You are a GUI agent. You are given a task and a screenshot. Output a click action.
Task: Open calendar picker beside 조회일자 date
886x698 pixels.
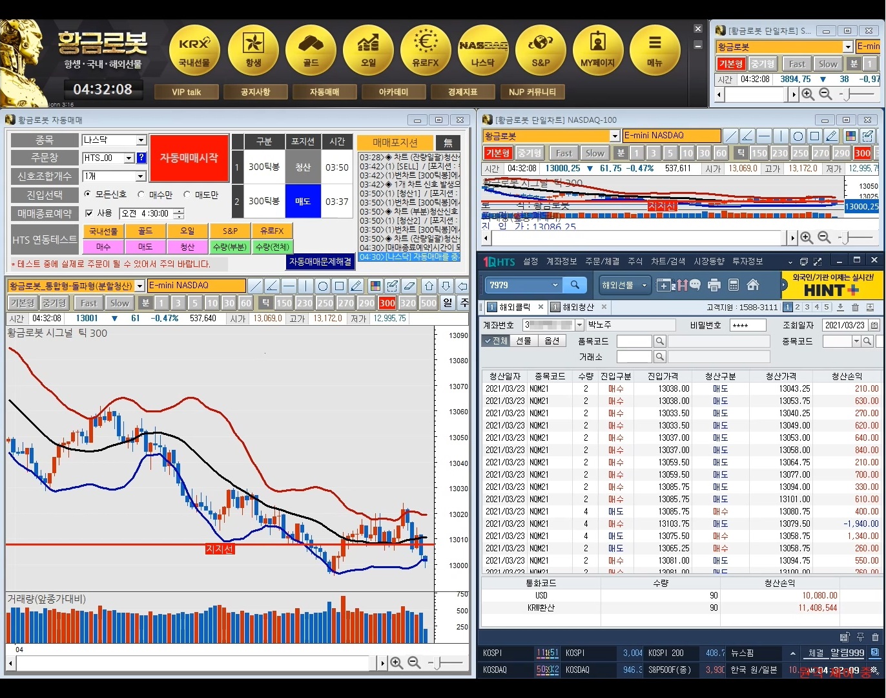(x=874, y=325)
